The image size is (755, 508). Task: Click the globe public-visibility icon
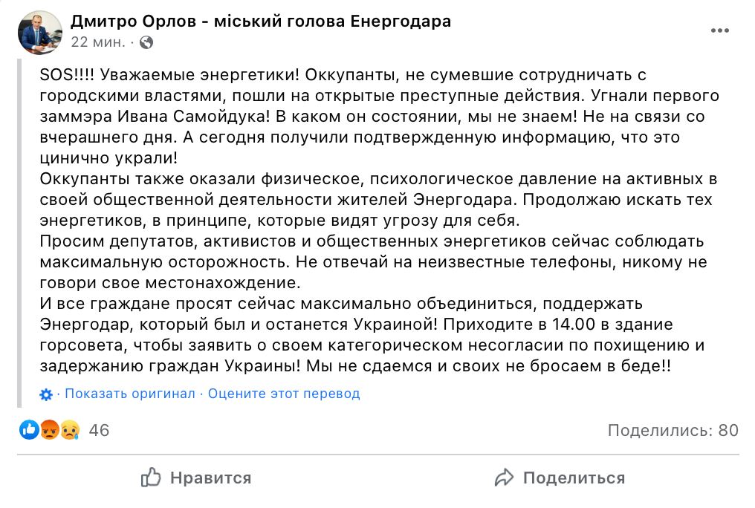[x=146, y=43]
